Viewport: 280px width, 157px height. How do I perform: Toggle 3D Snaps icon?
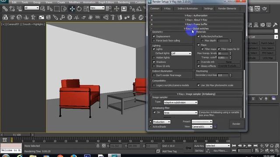tap(132, 9)
